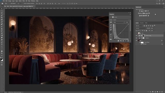
Task: Select the Curves 1 copy layer mask thumbnail
Action: pyautogui.click(x=144, y=36)
